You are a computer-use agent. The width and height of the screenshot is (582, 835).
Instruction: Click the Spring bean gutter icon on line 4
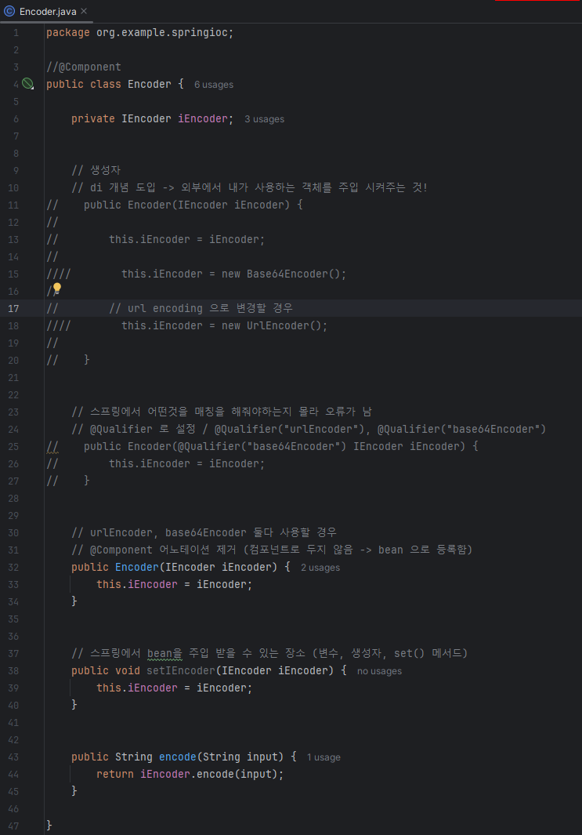(27, 83)
